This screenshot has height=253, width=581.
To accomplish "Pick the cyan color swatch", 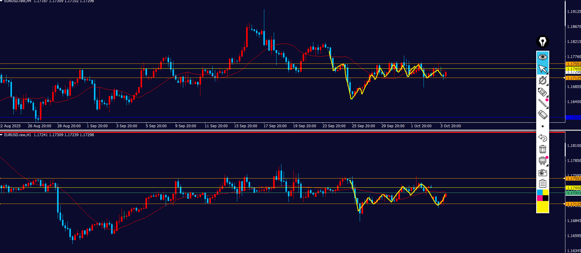I will [539, 192].
